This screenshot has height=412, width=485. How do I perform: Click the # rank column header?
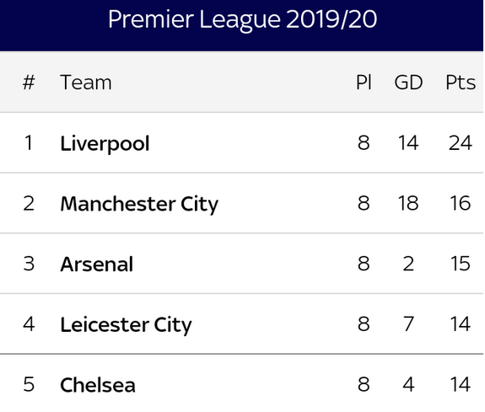29,83
